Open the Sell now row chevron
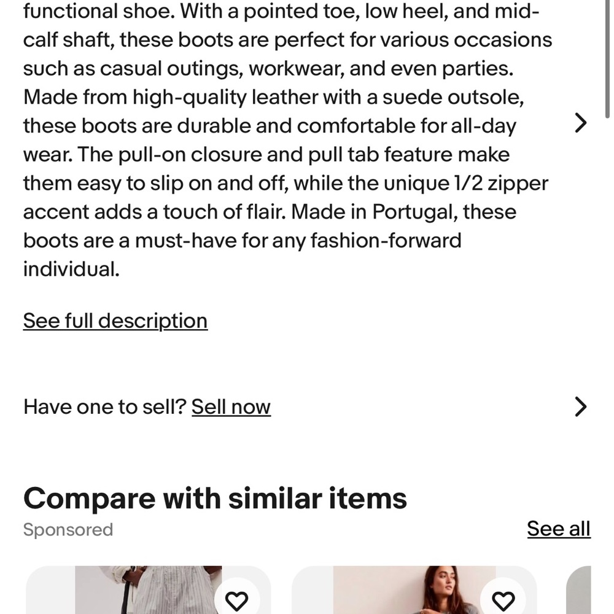This screenshot has width=614, height=614. pos(581,406)
